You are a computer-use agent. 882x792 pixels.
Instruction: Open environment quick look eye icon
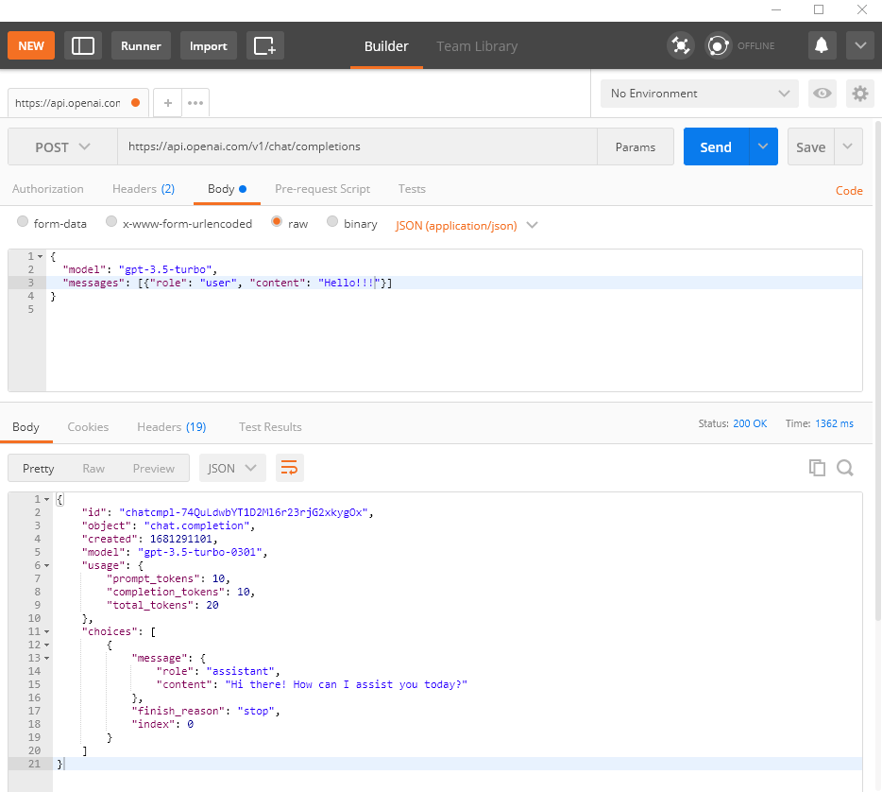point(822,94)
